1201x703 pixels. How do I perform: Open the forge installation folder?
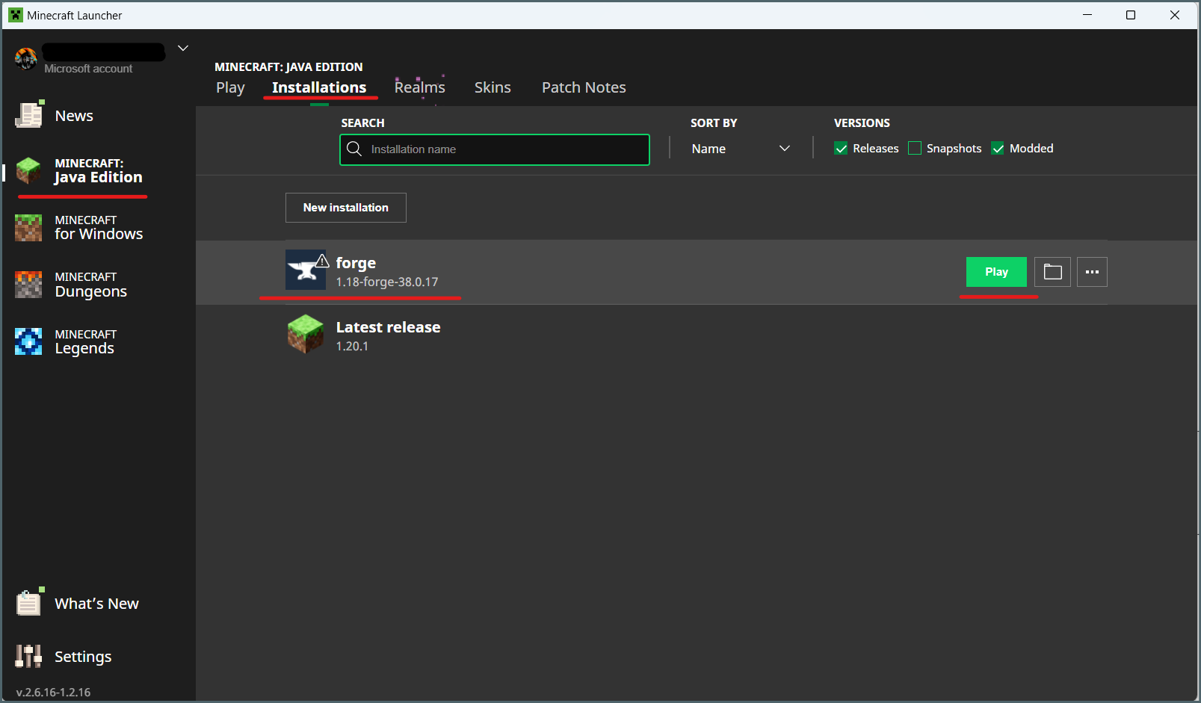tap(1052, 272)
